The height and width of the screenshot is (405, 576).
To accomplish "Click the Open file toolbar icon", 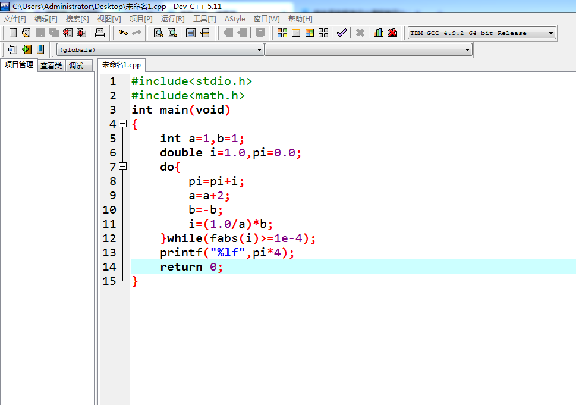I will 26,33.
